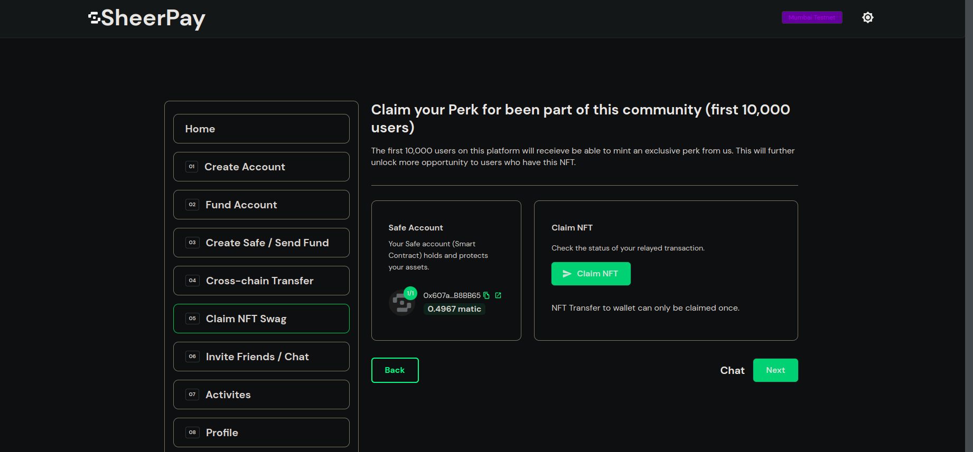Viewport: 973px width, 452px height.
Task: Click 'NFT Transfer to wallet' notice text
Action: (645, 308)
